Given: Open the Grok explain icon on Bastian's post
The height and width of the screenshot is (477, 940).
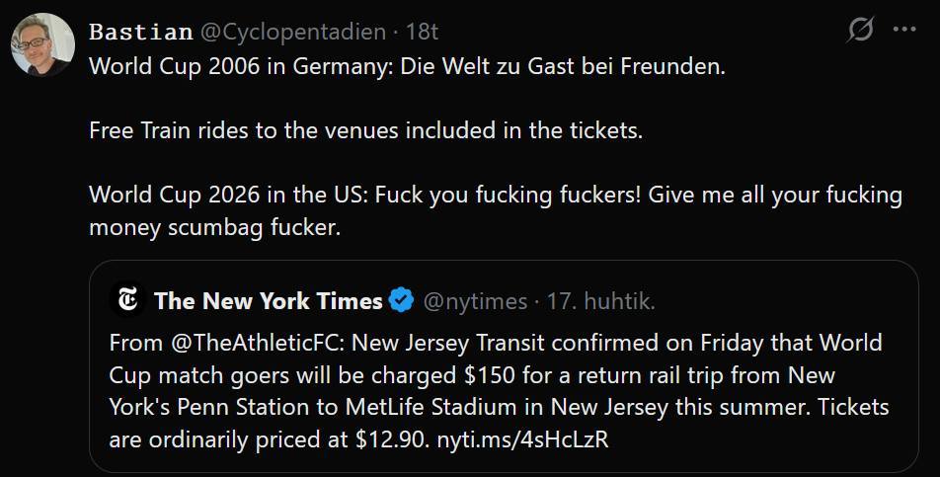Looking at the screenshot, I should [860, 31].
